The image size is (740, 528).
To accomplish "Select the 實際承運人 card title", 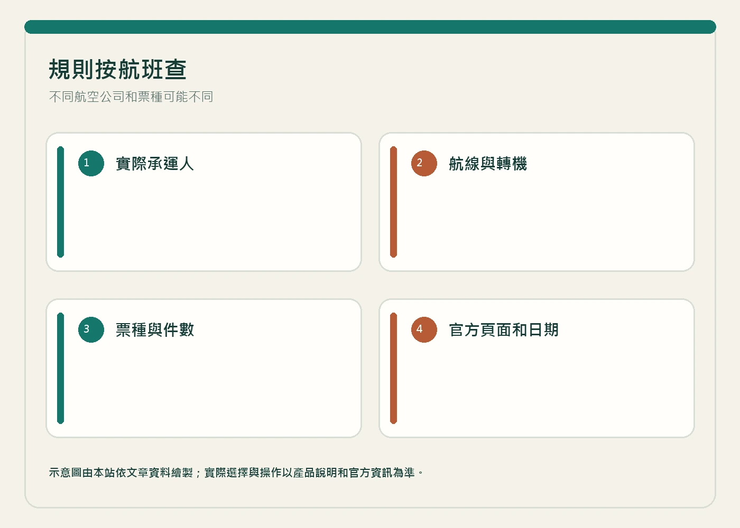I will pos(155,164).
